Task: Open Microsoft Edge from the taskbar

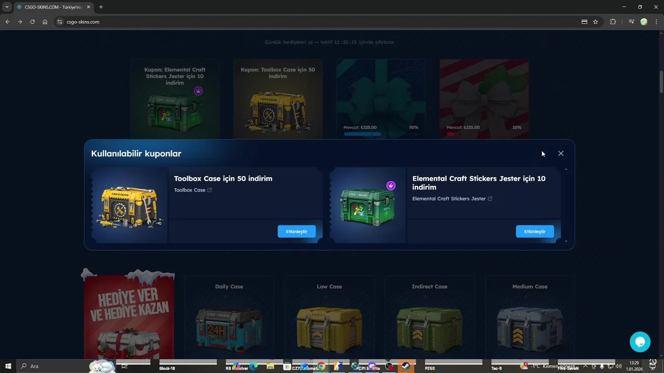Action: pos(254,366)
